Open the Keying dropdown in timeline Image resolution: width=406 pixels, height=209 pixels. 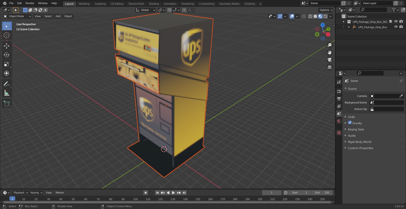click(36, 193)
